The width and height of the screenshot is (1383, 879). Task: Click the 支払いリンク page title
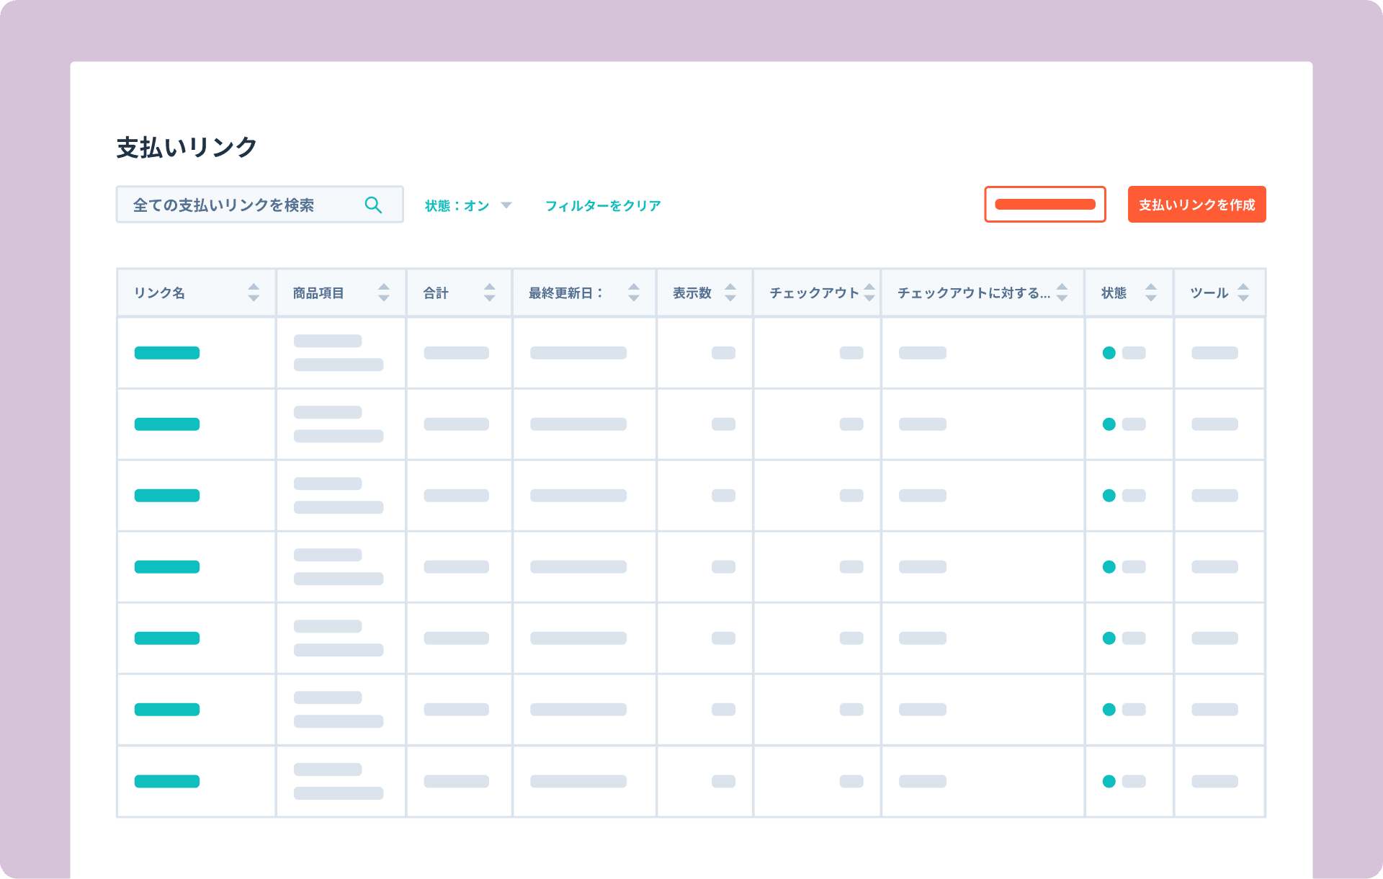[x=187, y=147]
